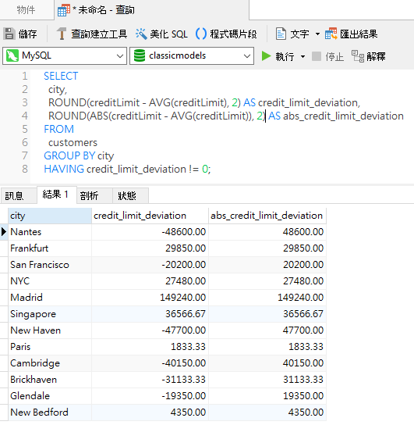Screen dimensions: 414x425
Task: Click the 匯出結果 button label
Action: pyautogui.click(x=359, y=34)
